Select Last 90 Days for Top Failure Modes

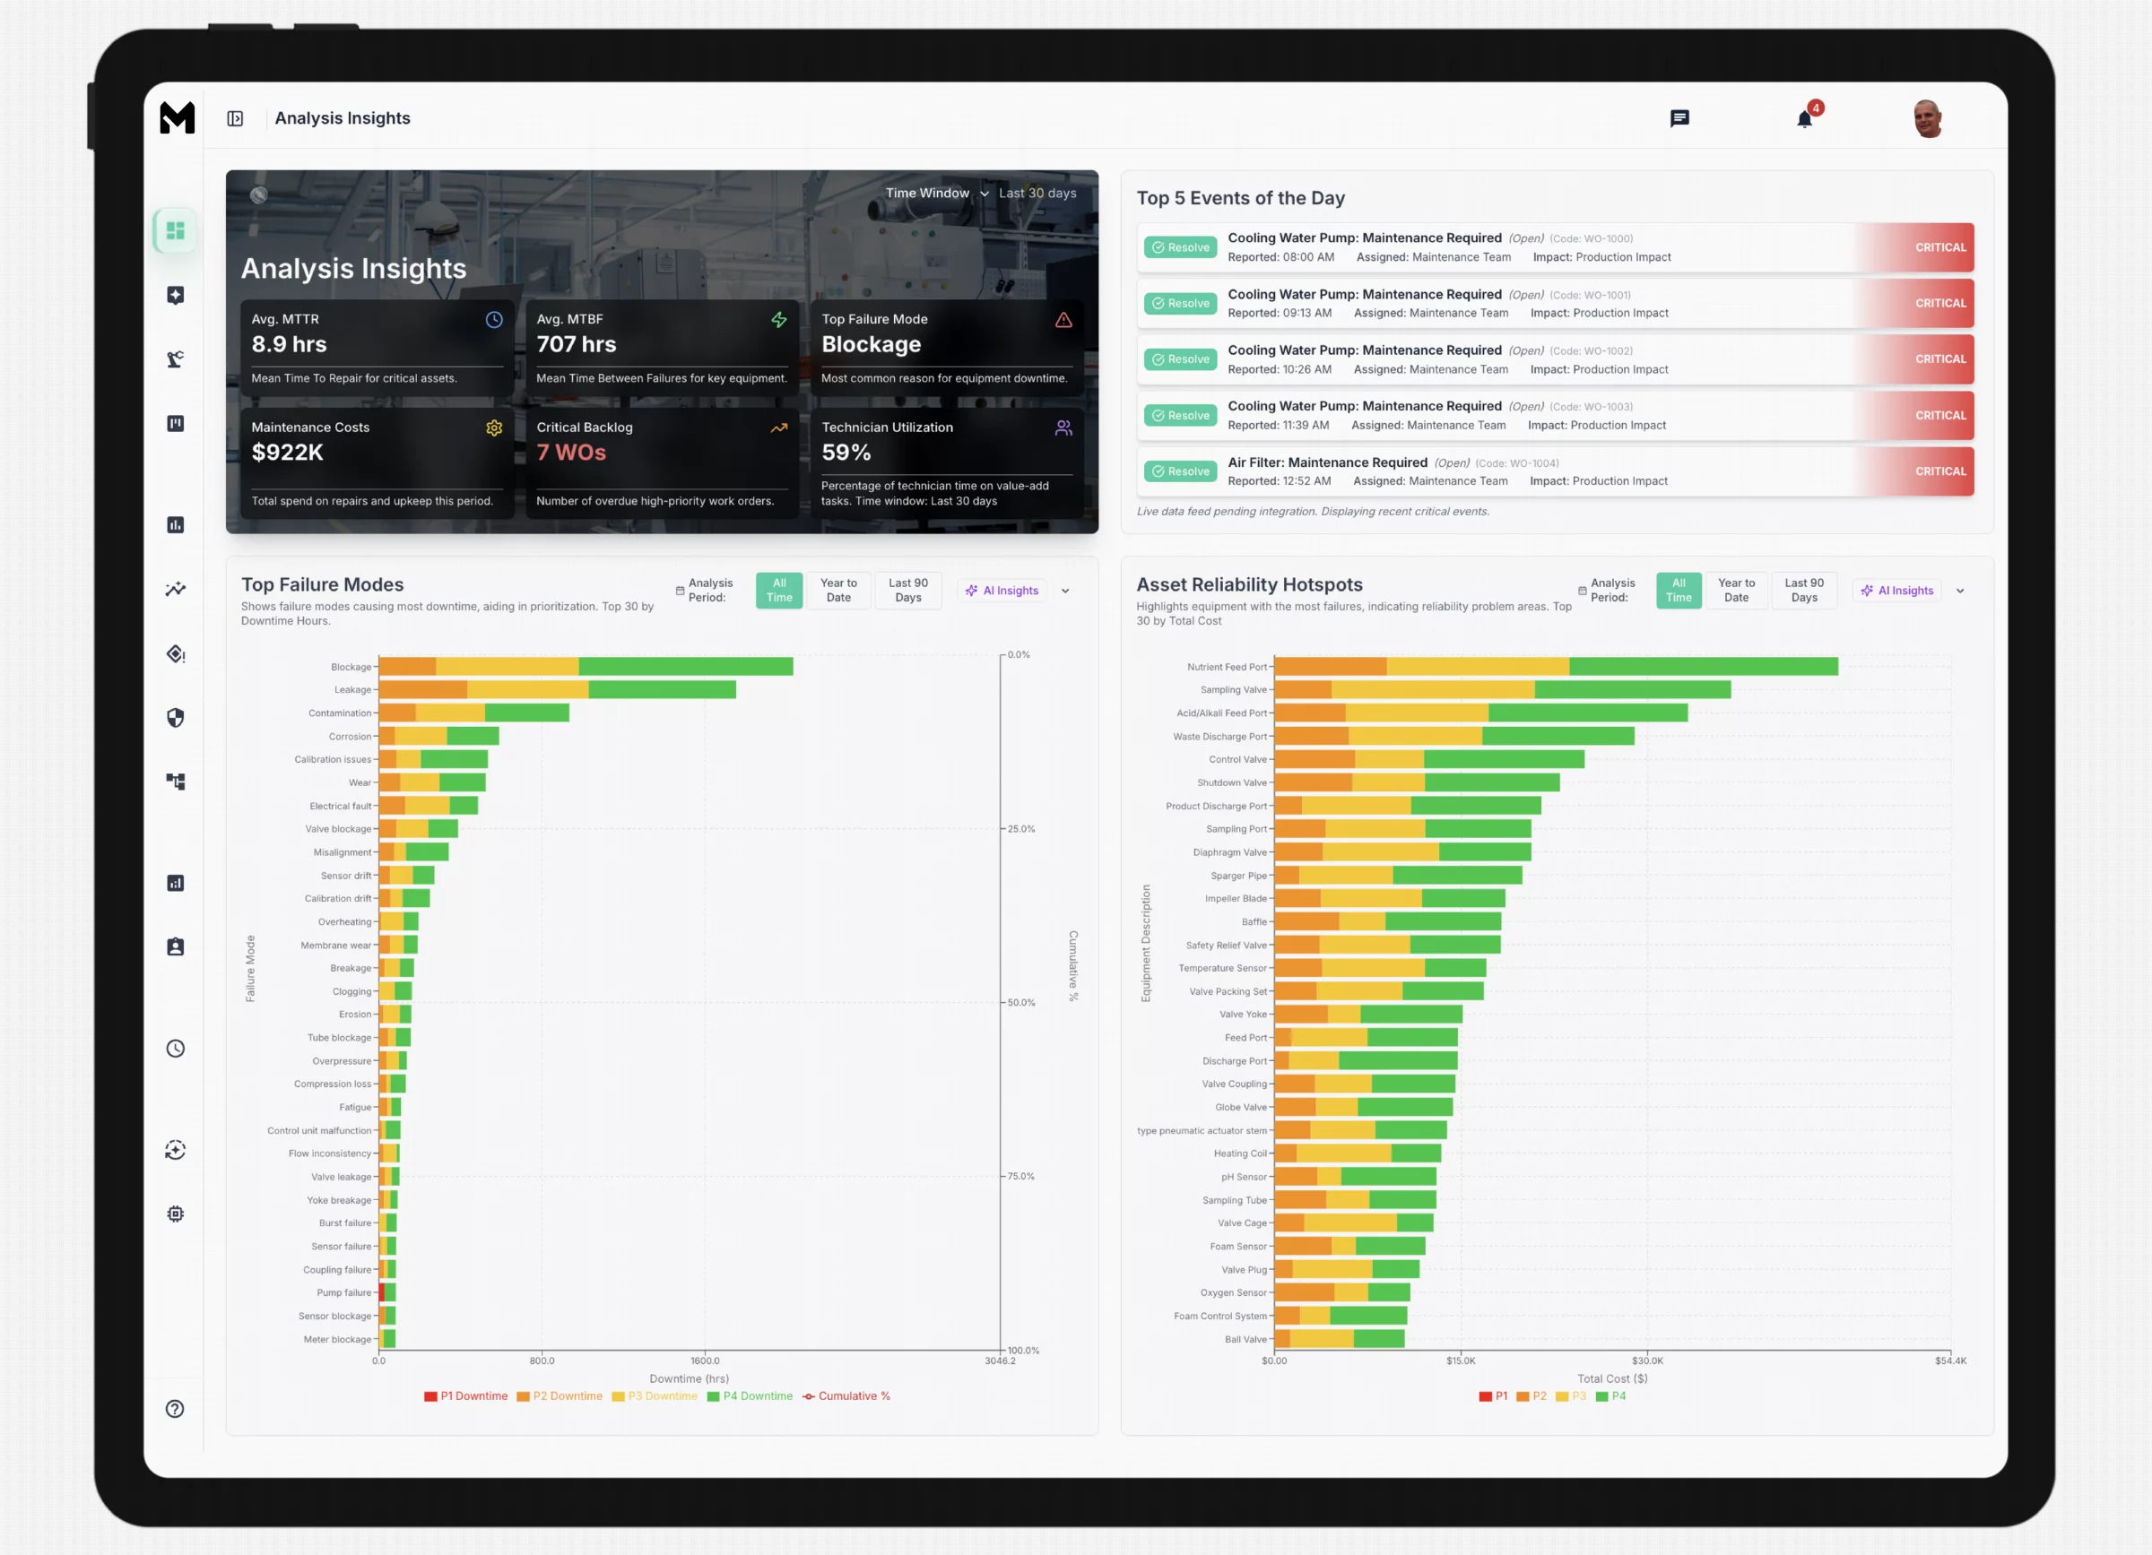click(908, 590)
